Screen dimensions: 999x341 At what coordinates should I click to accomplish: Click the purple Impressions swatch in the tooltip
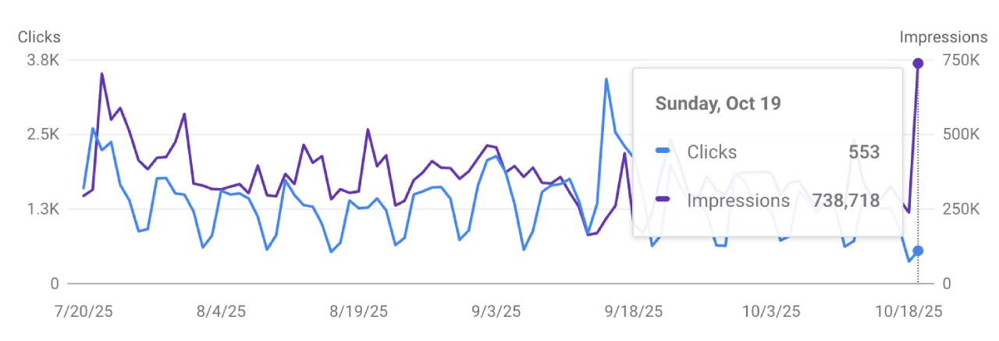click(664, 200)
